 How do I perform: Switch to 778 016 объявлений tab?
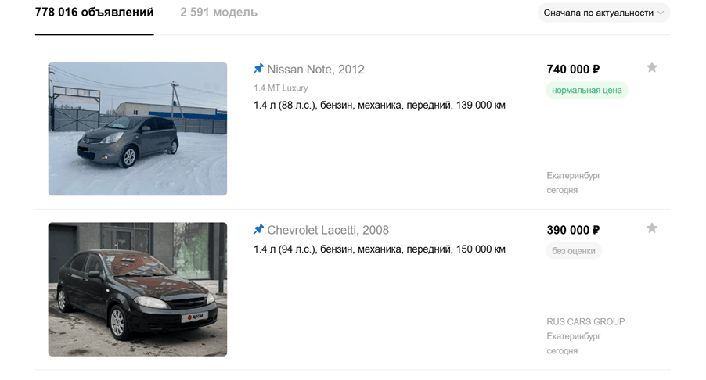(94, 13)
